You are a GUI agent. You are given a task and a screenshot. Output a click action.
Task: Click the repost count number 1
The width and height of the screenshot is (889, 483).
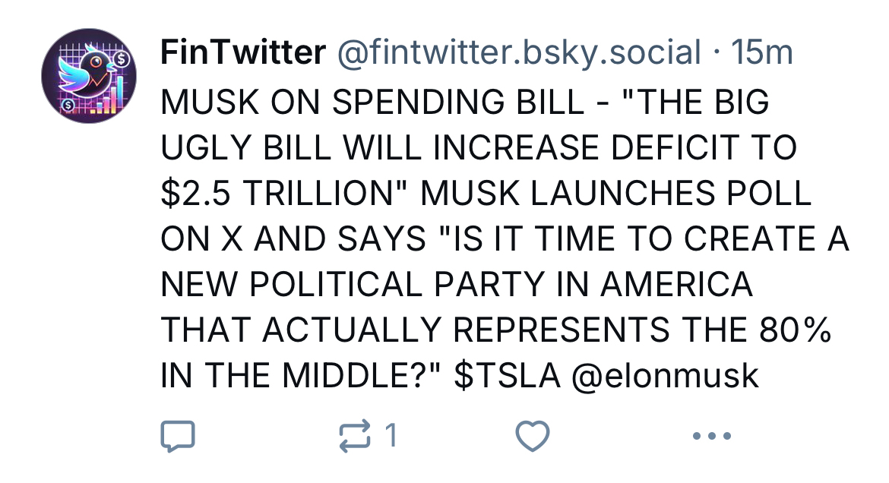point(391,436)
